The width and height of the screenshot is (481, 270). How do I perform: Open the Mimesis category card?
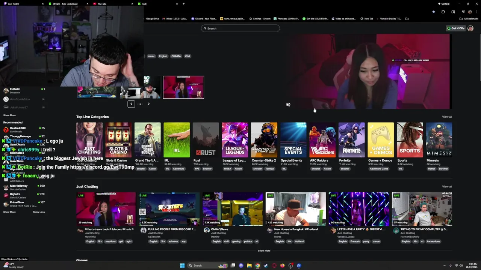tap(439, 139)
